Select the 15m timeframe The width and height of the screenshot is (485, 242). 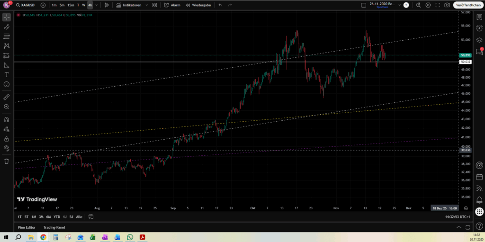71,5
